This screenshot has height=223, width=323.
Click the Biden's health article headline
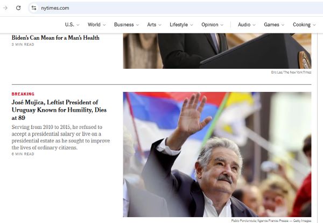point(55,38)
